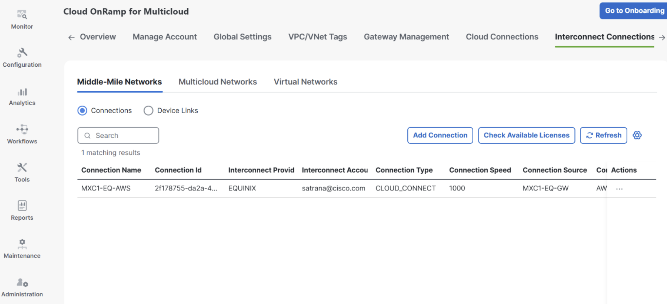
Task: Open the Configuration wrench icon
Action: tap(22, 53)
